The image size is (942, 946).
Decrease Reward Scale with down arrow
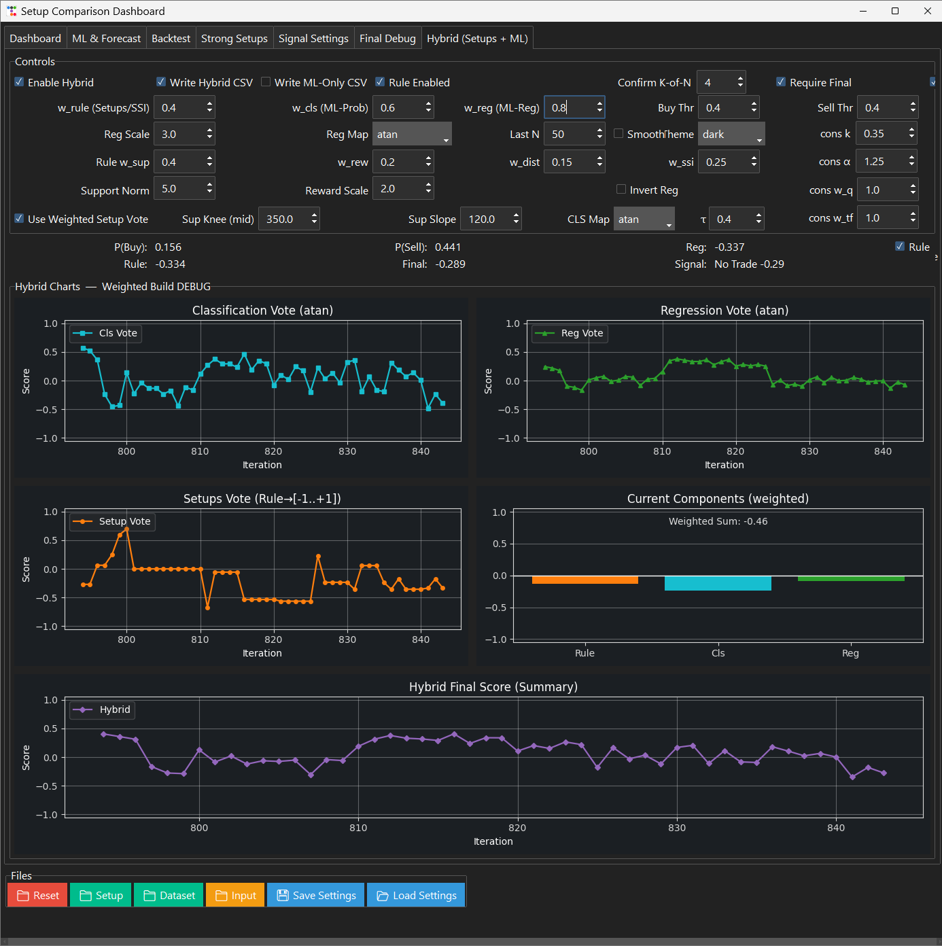(428, 192)
